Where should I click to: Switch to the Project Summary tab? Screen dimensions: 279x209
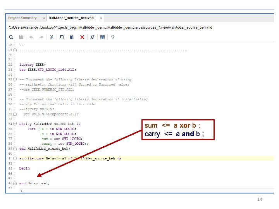22,18
